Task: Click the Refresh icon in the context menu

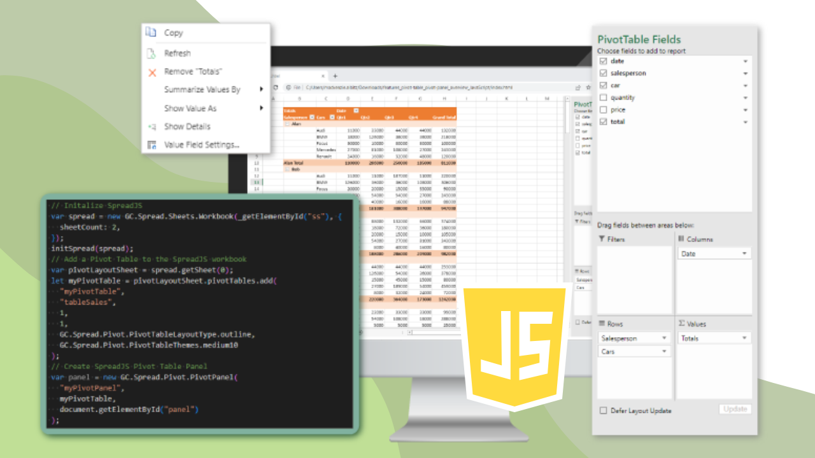Action: click(151, 53)
